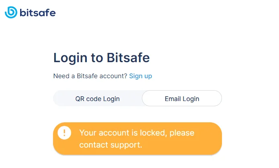Select the orange locked-account alert banner
The image size is (279, 168).
click(137, 139)
